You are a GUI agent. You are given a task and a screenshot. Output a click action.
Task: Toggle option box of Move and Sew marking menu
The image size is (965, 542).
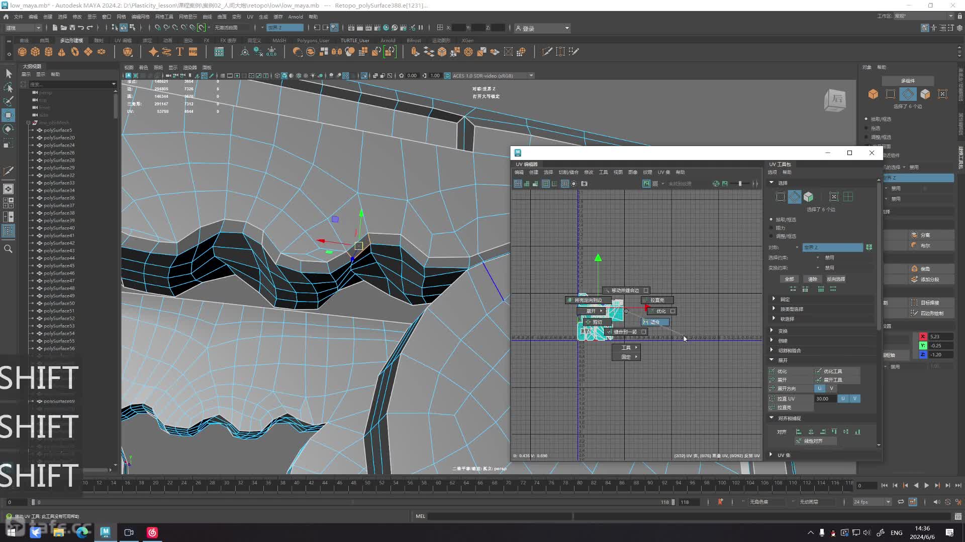tap(646, 291)
